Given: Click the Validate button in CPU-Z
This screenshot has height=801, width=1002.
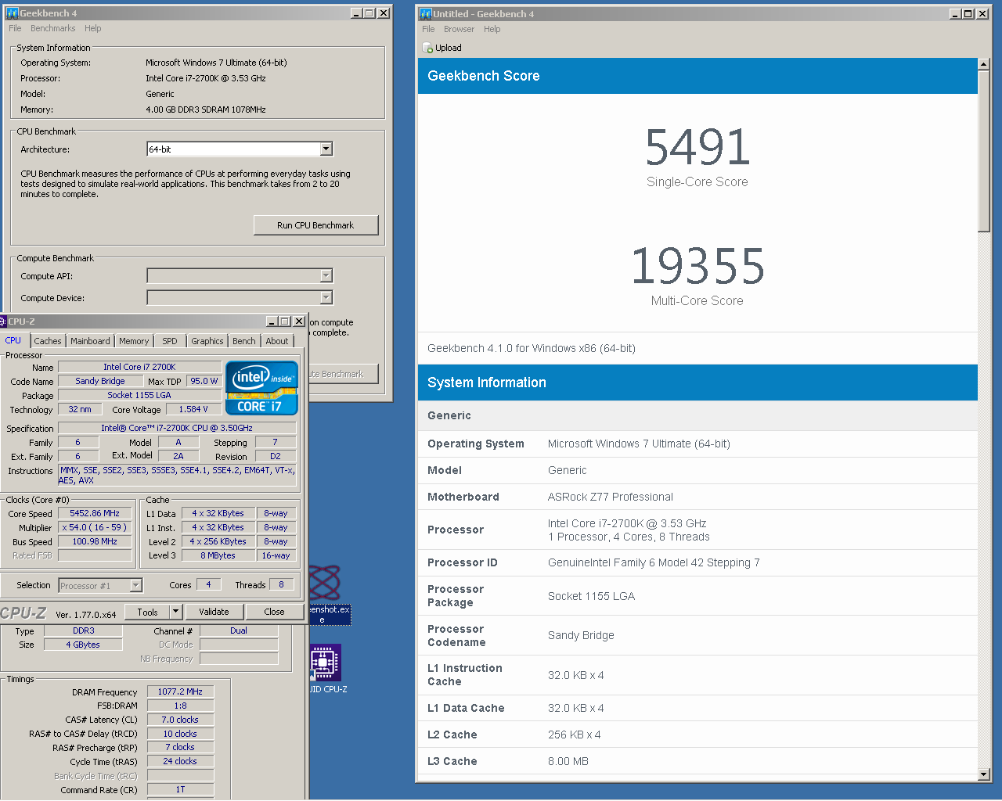Looking at the screenshot, I should [x=214, y=612].
